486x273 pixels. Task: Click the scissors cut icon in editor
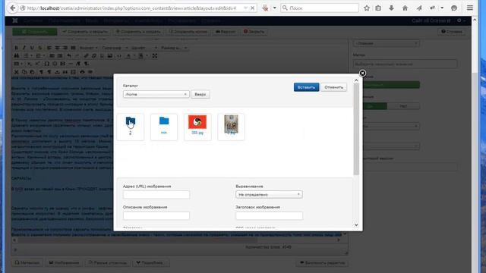[17, 72]
